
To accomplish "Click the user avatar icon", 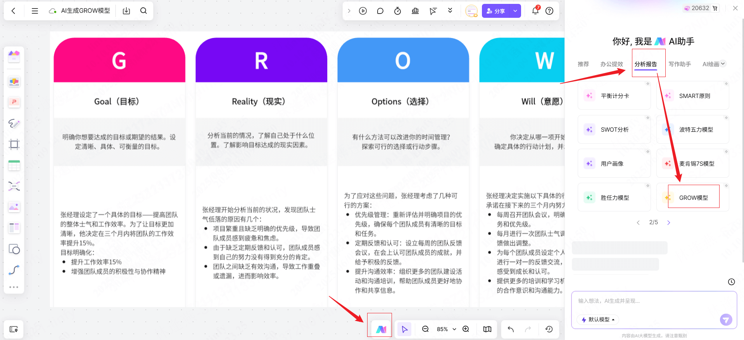I will point(471,11).
